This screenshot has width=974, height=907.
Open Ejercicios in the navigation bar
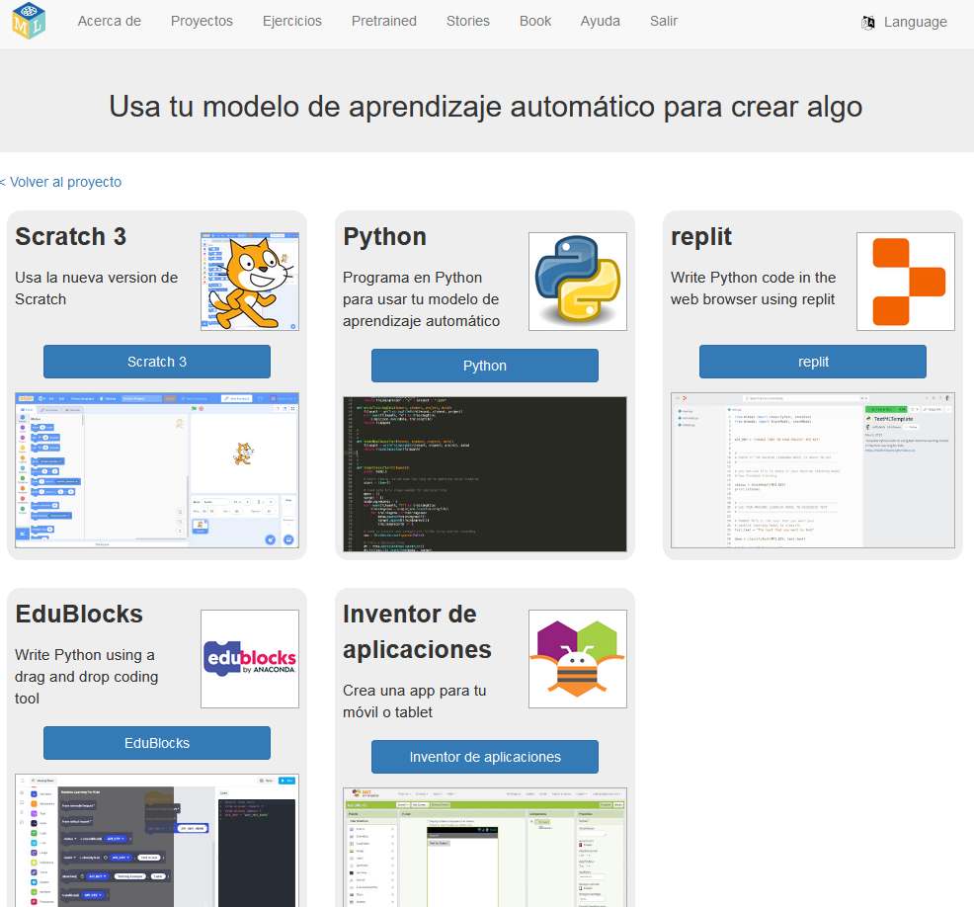292,21
